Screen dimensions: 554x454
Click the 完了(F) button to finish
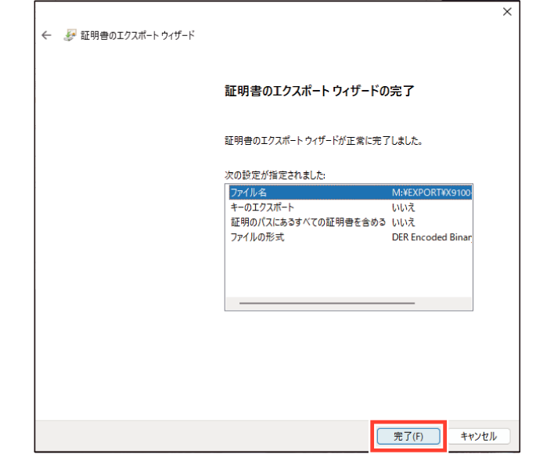tap(408, 436)
